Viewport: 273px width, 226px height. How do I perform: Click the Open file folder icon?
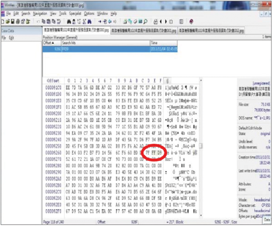pyautogui.click(x=8, y=21)
